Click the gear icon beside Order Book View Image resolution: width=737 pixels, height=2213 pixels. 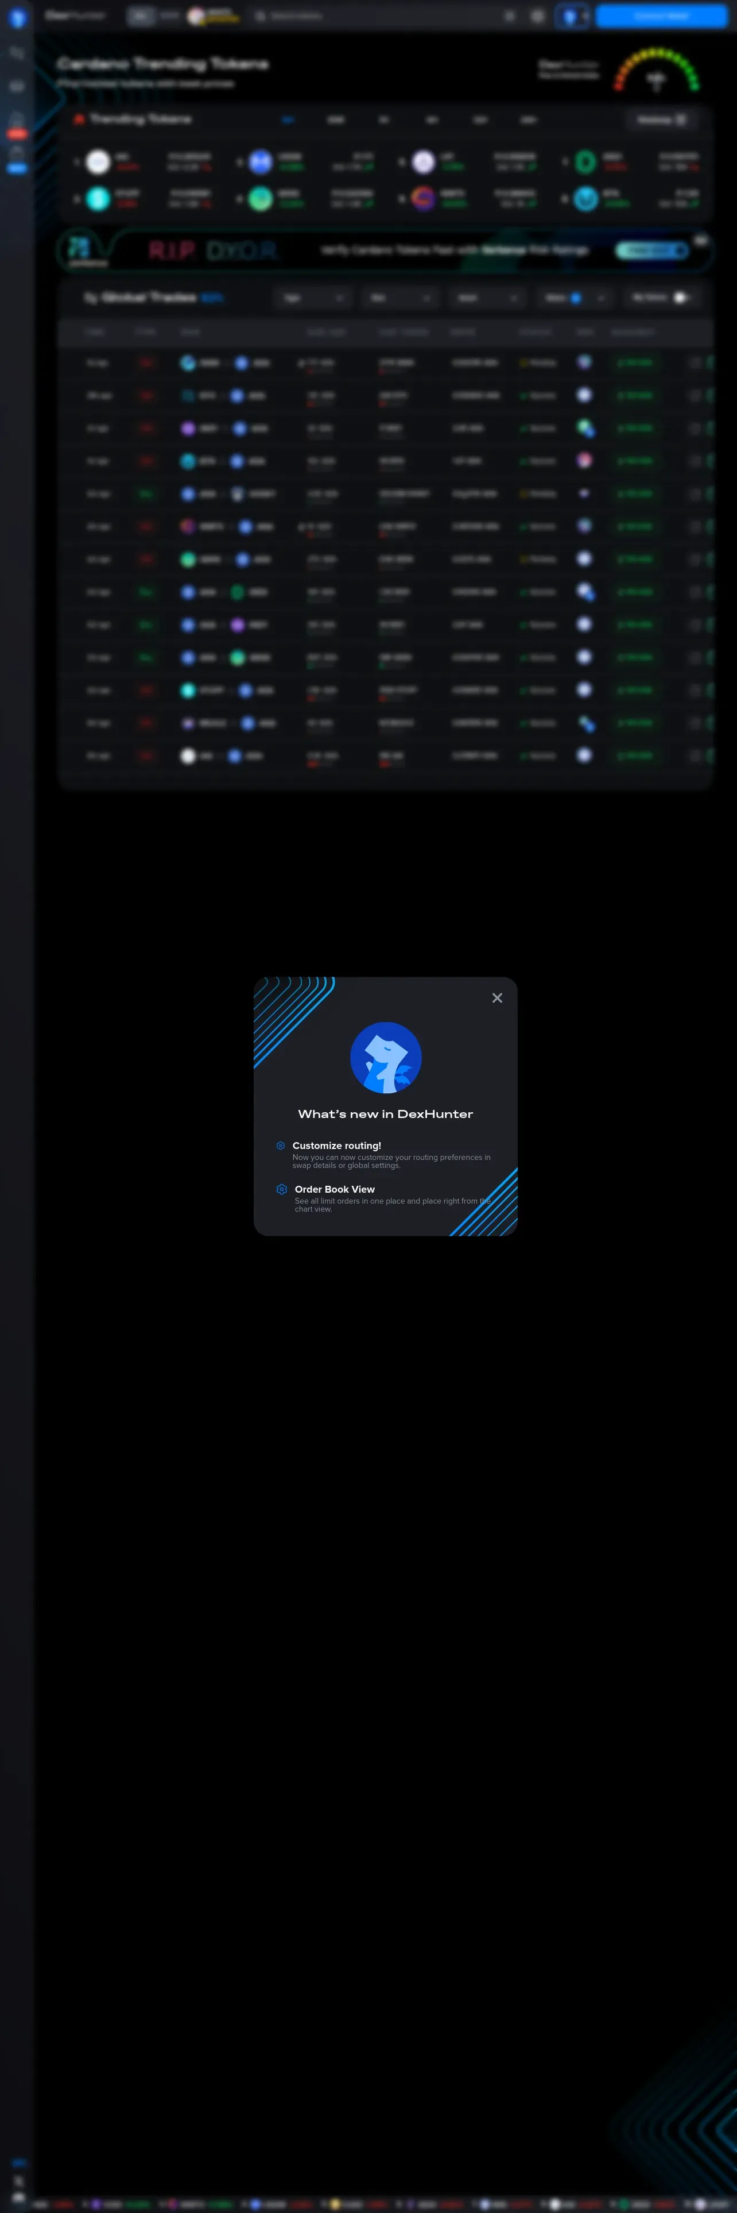click(x=281, y=1189)
